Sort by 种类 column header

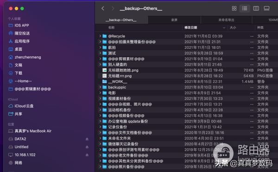260,27
